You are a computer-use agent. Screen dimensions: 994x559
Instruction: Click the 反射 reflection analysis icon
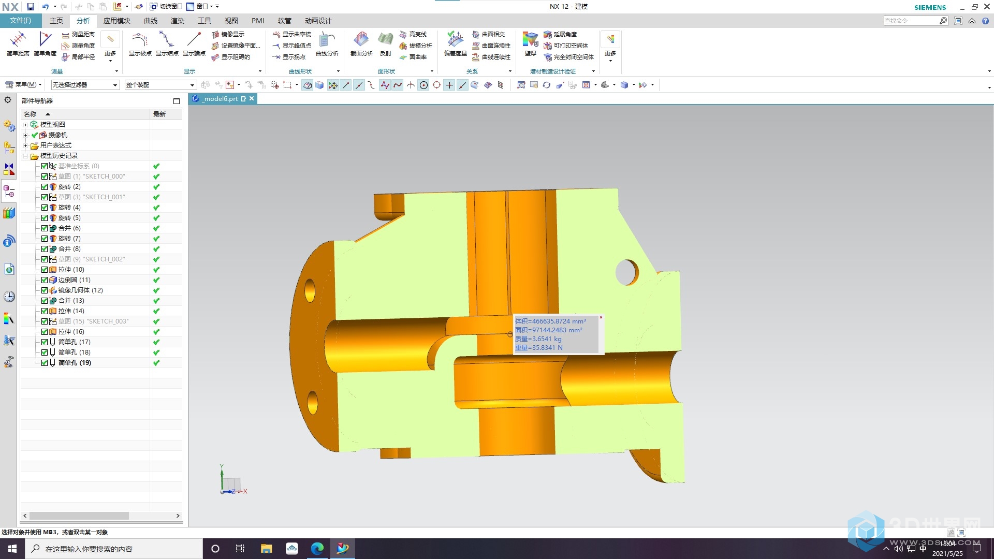coord(386,44)
